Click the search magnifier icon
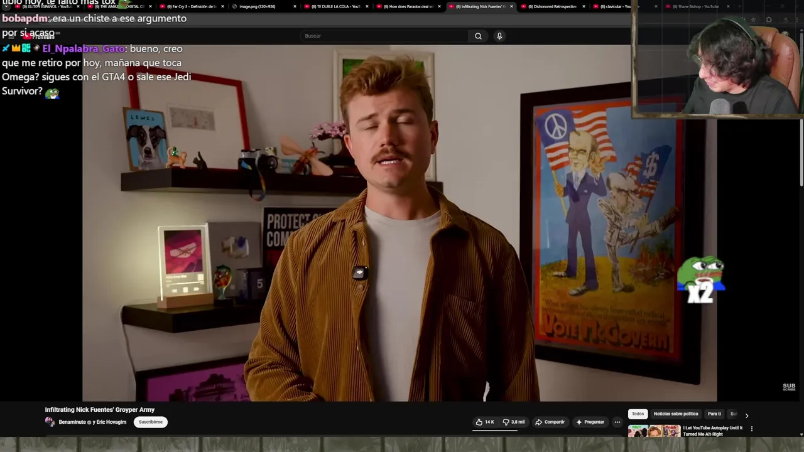Screen dimensions: 804x452 click(478, 36)
